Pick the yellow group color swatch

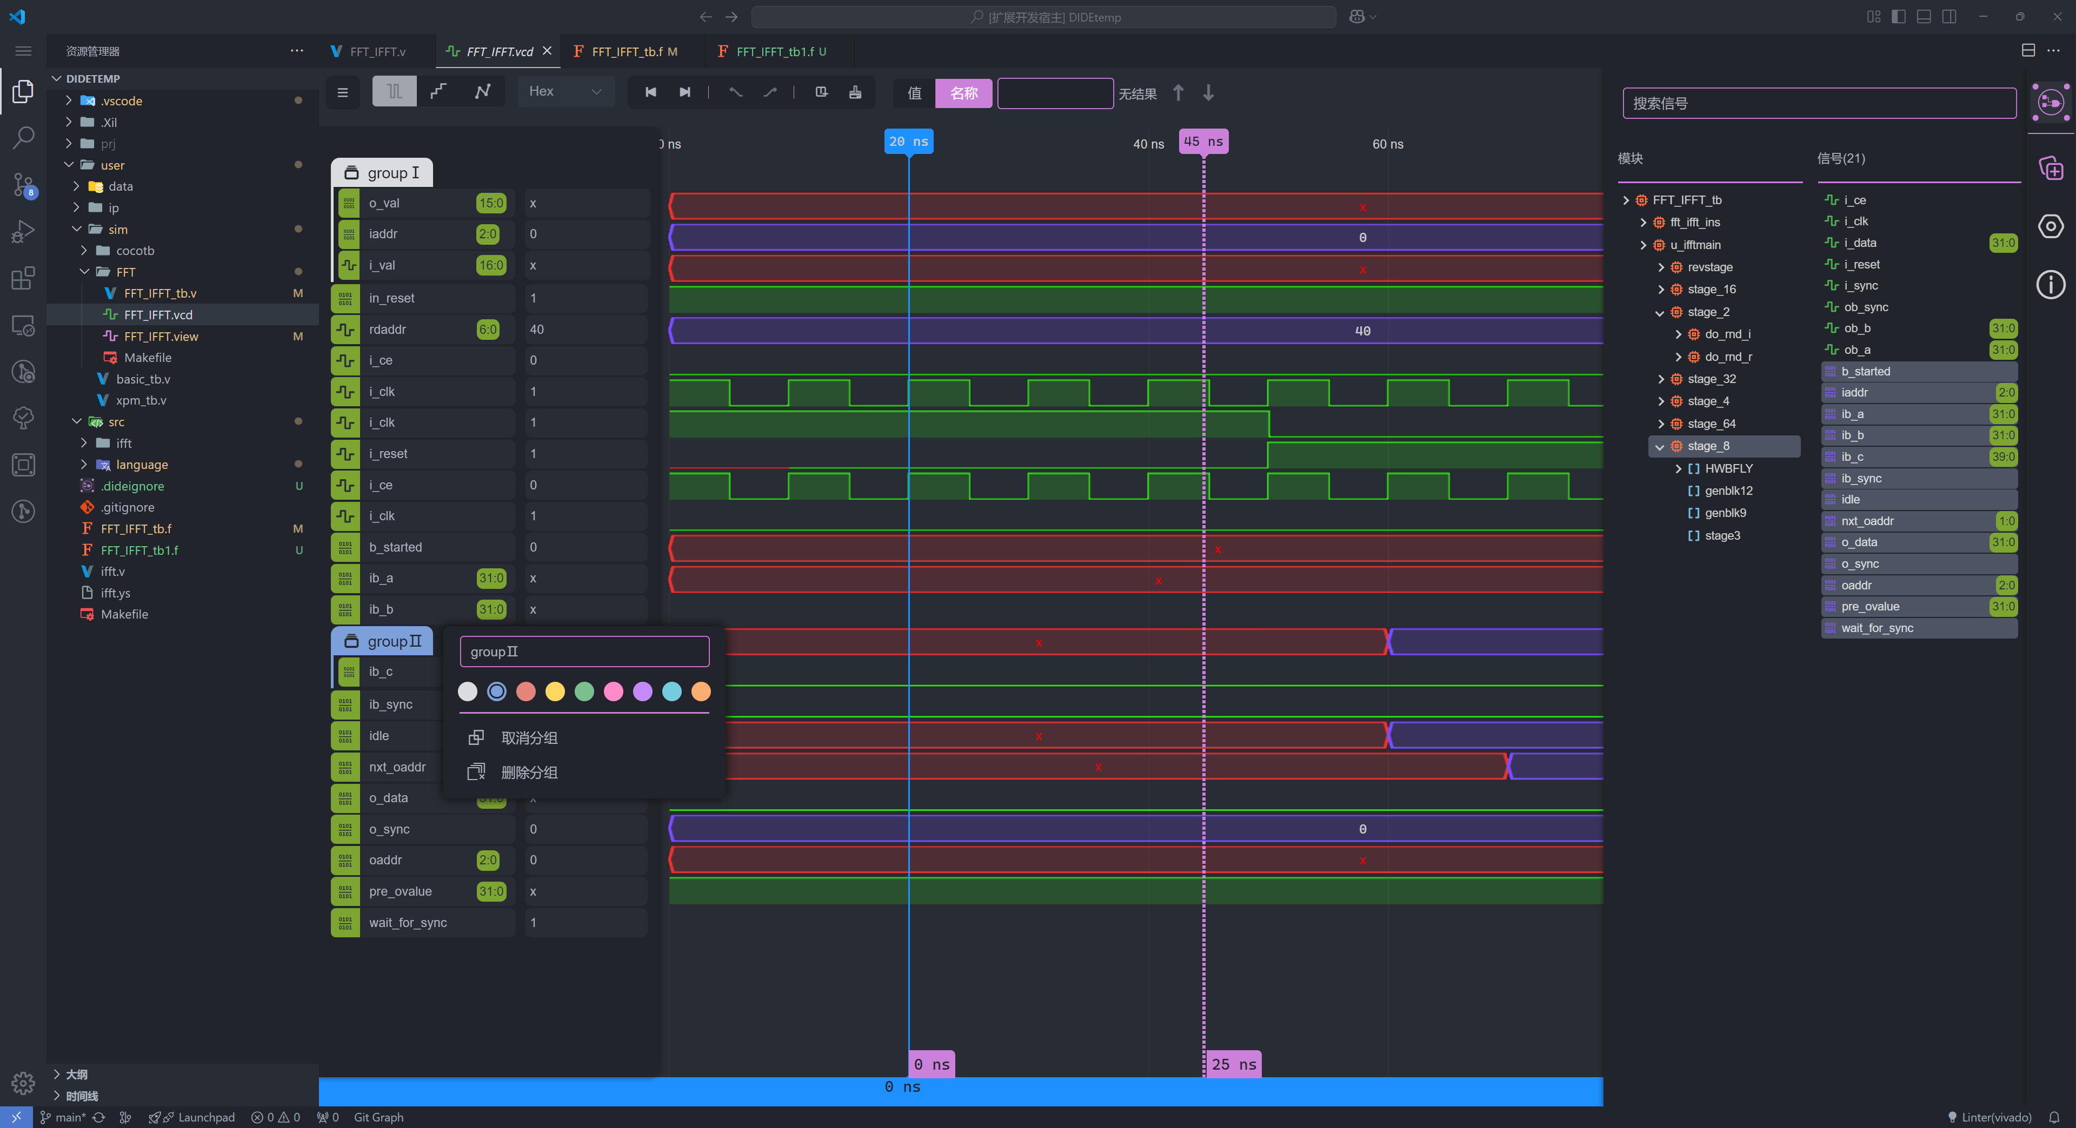555,691
